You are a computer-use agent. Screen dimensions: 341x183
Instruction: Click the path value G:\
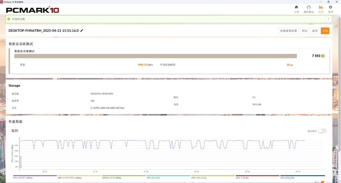pos(254,97)
